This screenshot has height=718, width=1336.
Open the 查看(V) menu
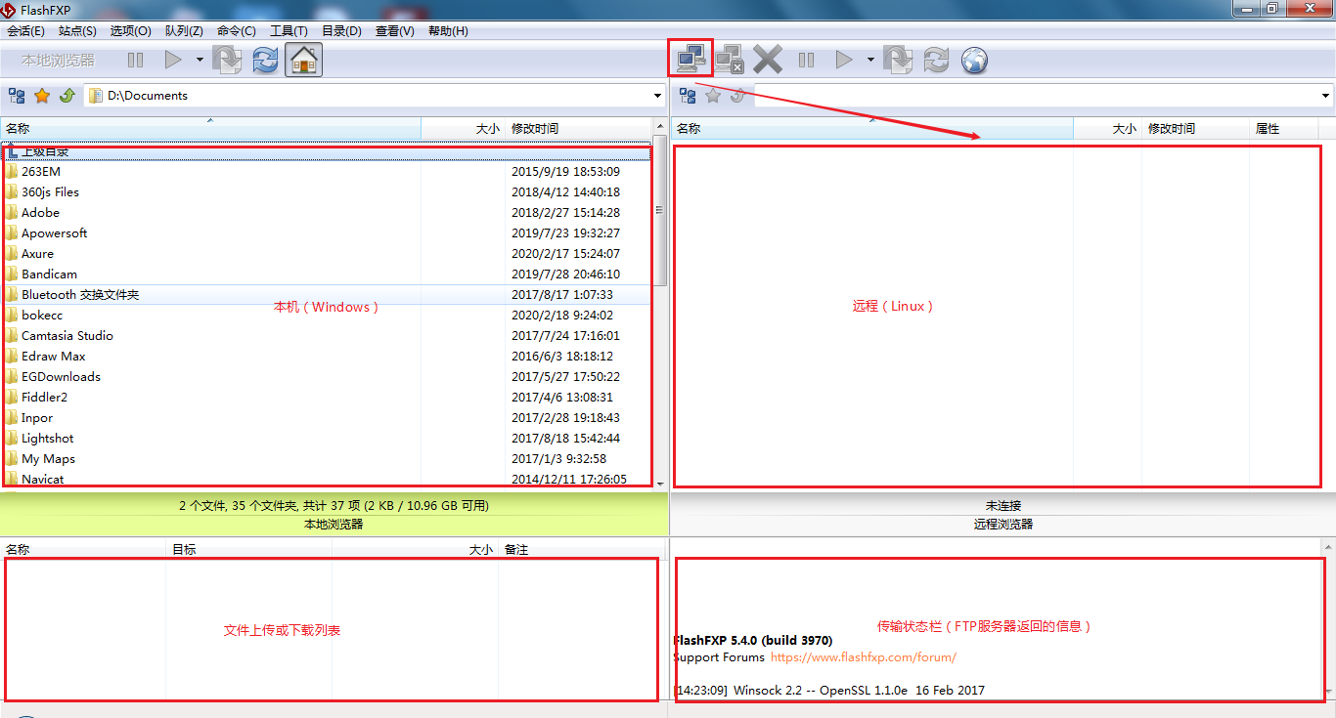[394, 31]
